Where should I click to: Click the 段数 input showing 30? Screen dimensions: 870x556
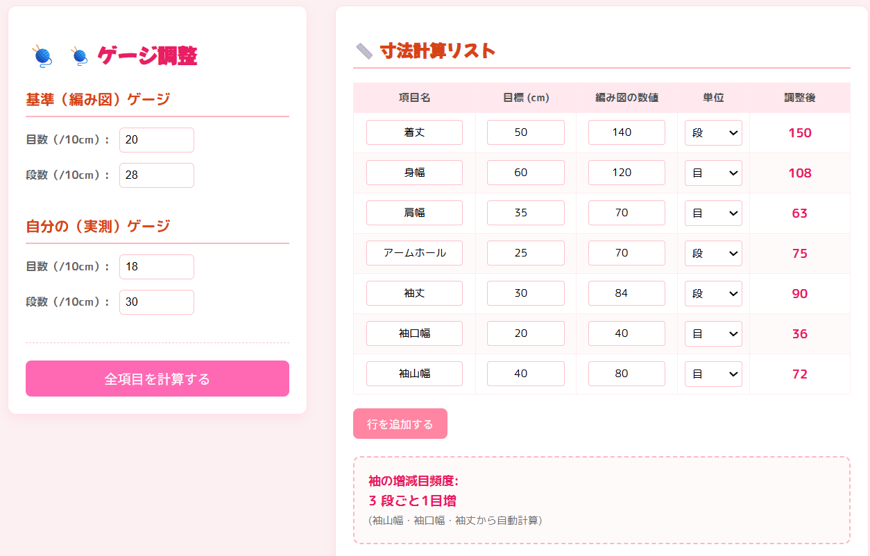click(x=157, y=302)
